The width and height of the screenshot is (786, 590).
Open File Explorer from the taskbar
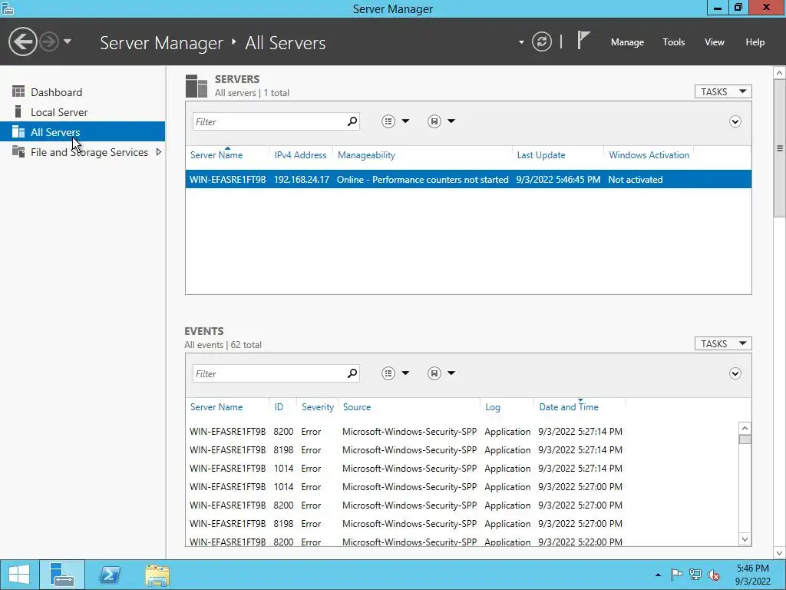coord(157,575)
